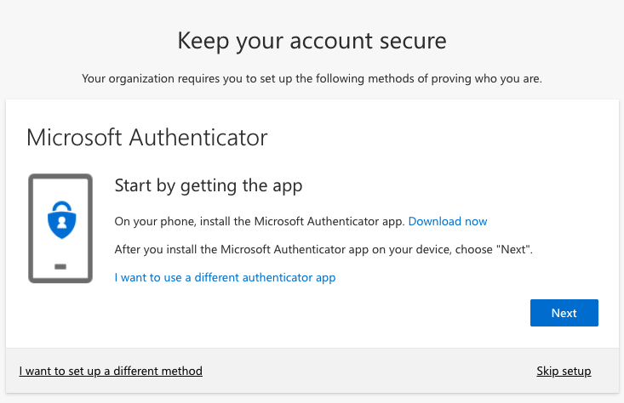This screenshot has width=624, height=403.
Task: Click the On your phone install instruction text
Action: (x=260, y=221)
